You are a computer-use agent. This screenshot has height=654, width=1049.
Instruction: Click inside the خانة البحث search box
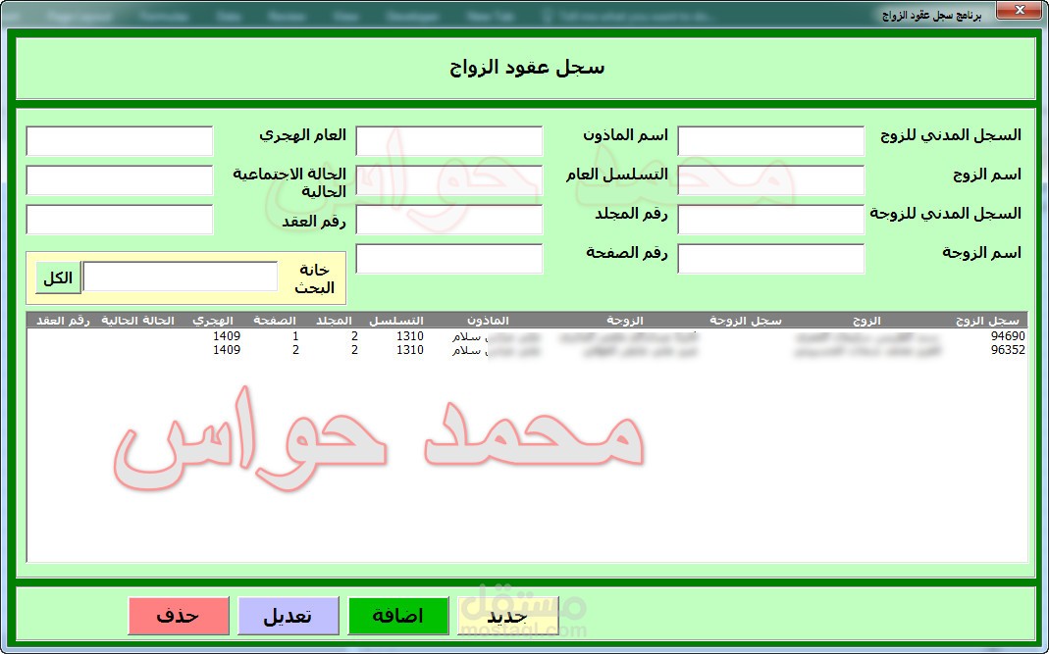(x=182, y=277)
